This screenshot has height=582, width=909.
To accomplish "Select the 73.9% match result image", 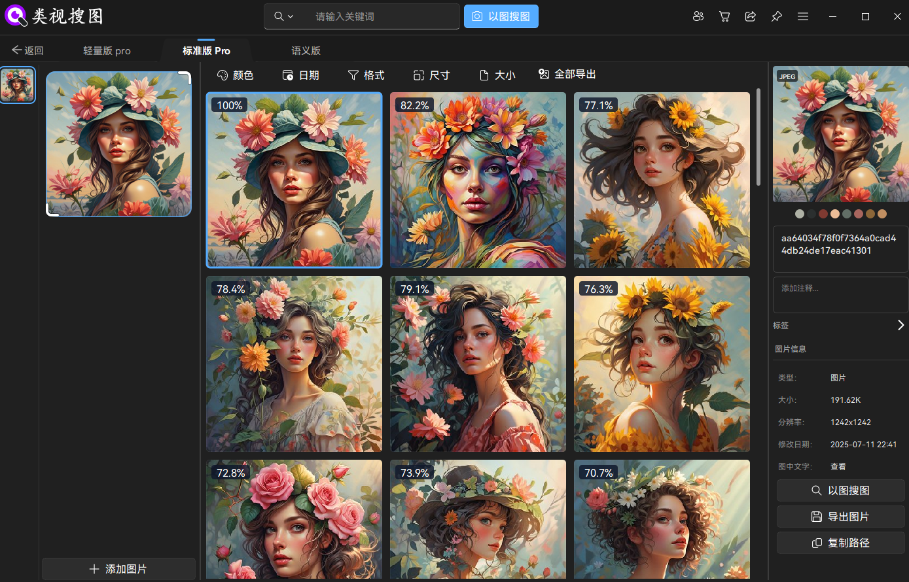I will pyautogui.click(x=478, y=519).
